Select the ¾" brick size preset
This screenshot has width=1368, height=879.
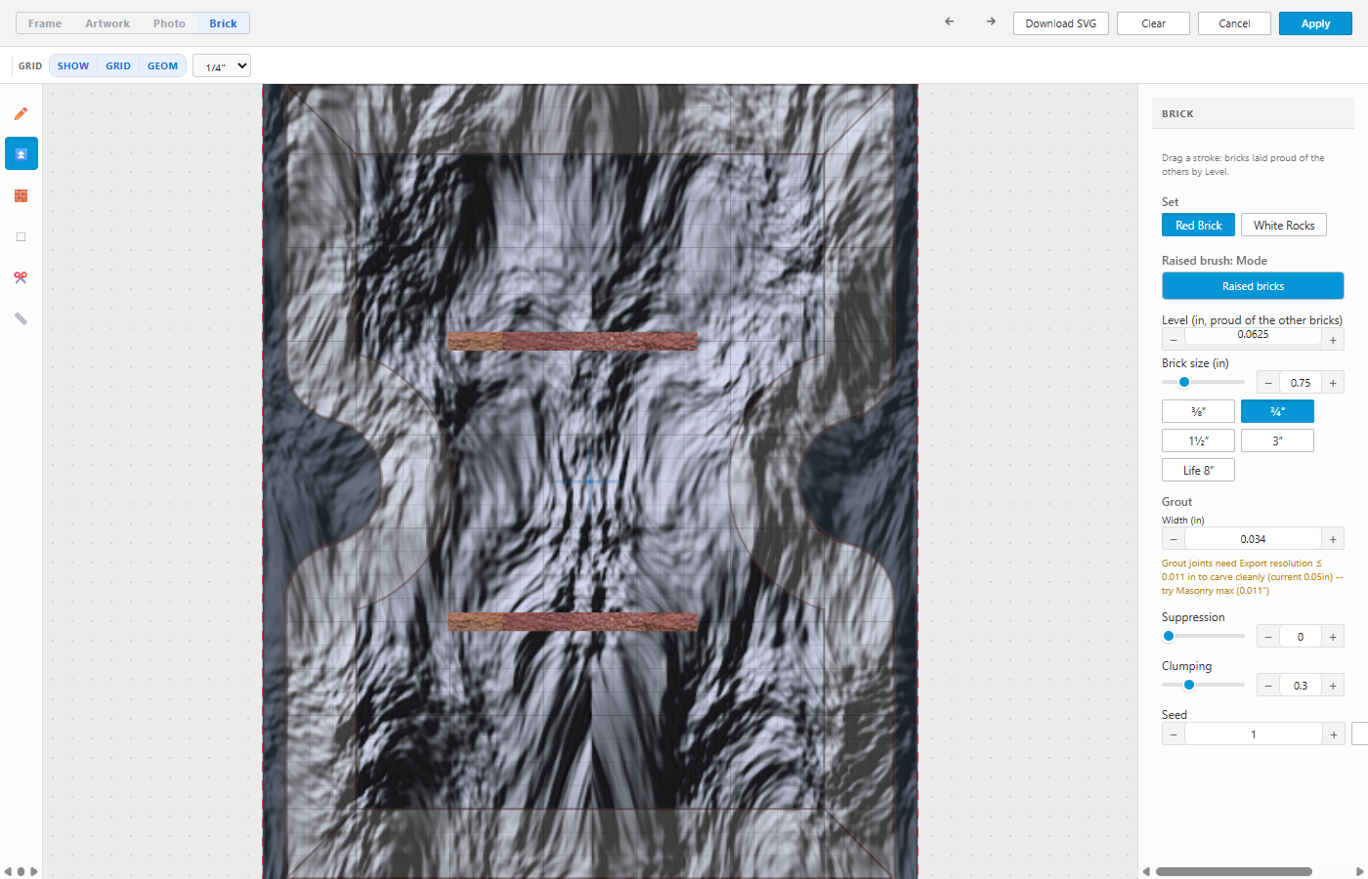[x=1277, y=411]
